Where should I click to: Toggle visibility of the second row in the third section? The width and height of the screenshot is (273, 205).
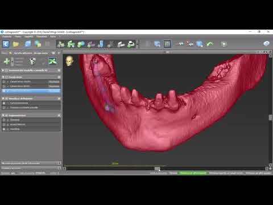(x=4, y=108)
